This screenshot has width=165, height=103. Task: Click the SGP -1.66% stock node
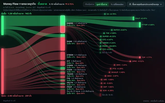107,87
